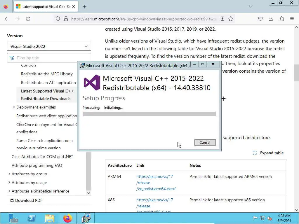
Task: Toggle reader view icon in address bar
Action: point(222,19)
